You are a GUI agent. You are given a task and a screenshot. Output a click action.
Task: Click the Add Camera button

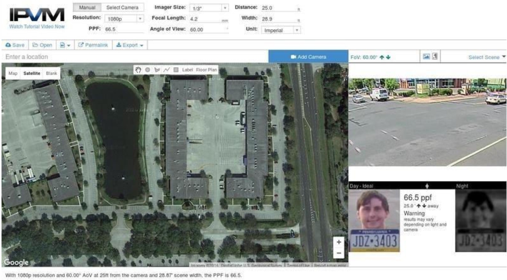pos(308,57)
